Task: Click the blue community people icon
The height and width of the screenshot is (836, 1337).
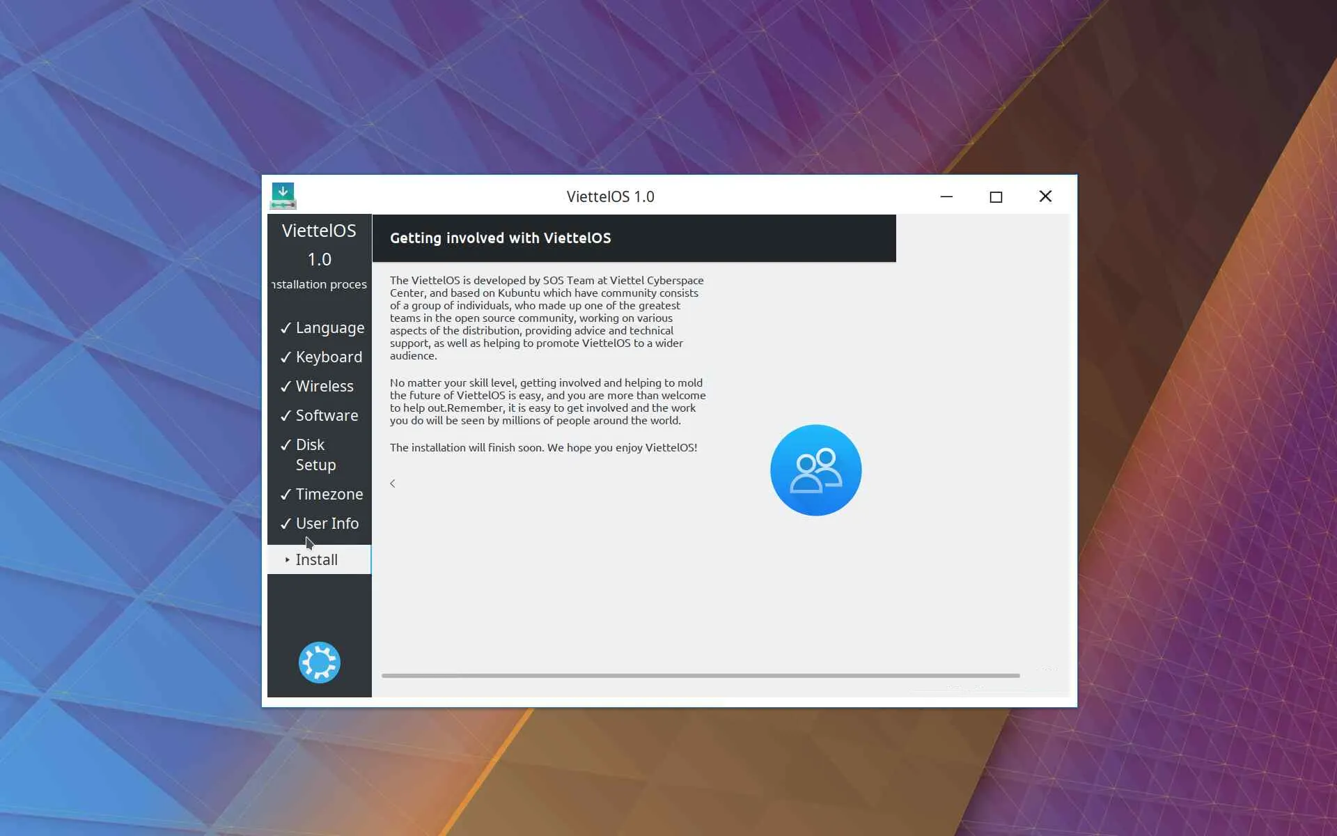Action: pos(815,470)
